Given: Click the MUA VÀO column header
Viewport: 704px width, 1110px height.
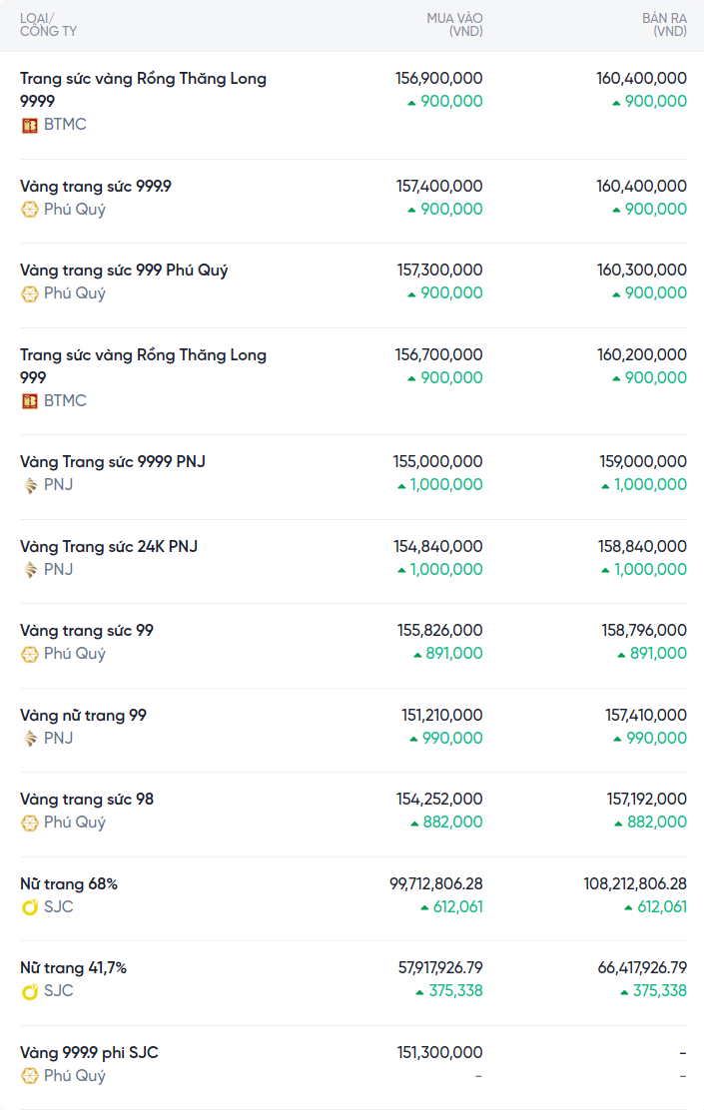Looking at the screenshot, I should (454, 25).
